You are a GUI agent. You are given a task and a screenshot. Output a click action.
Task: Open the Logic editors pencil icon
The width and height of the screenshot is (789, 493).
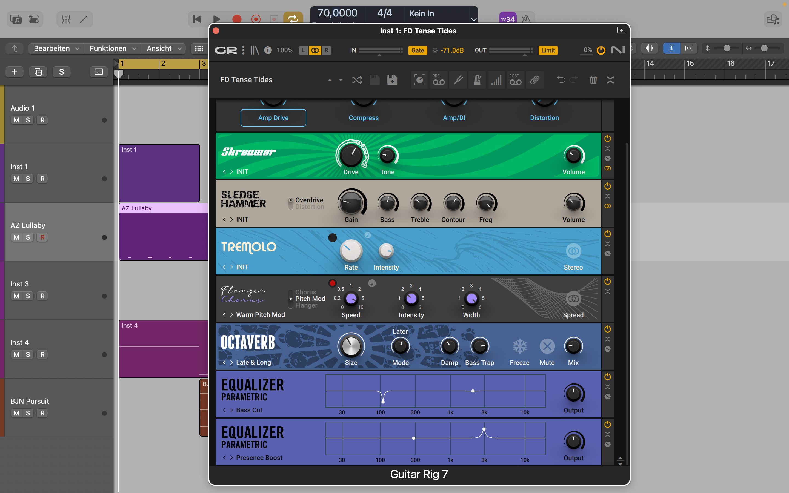coord(84,19)
